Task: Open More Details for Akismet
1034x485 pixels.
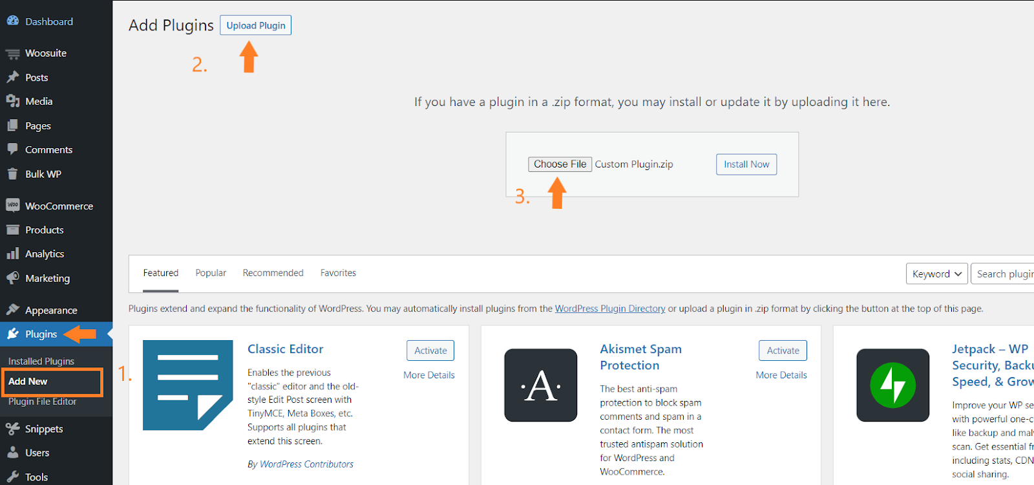Action: (781, 375)
